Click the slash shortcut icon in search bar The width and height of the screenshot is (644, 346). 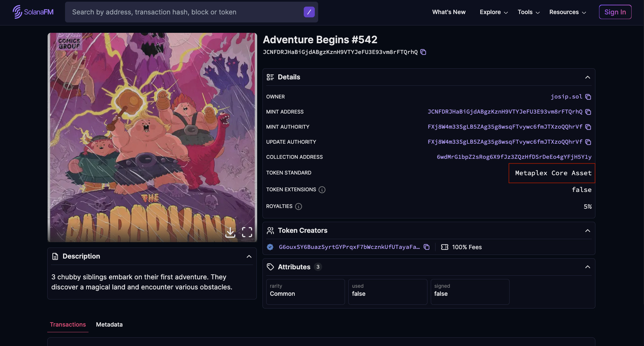[309, 12]
